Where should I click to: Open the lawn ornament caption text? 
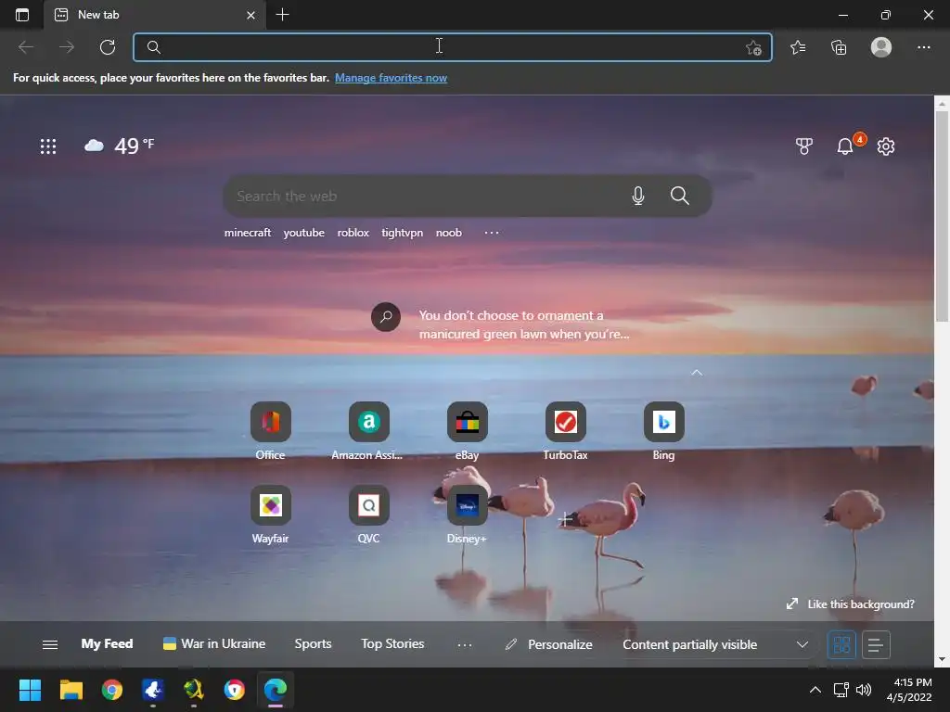[x=524, y=324]
